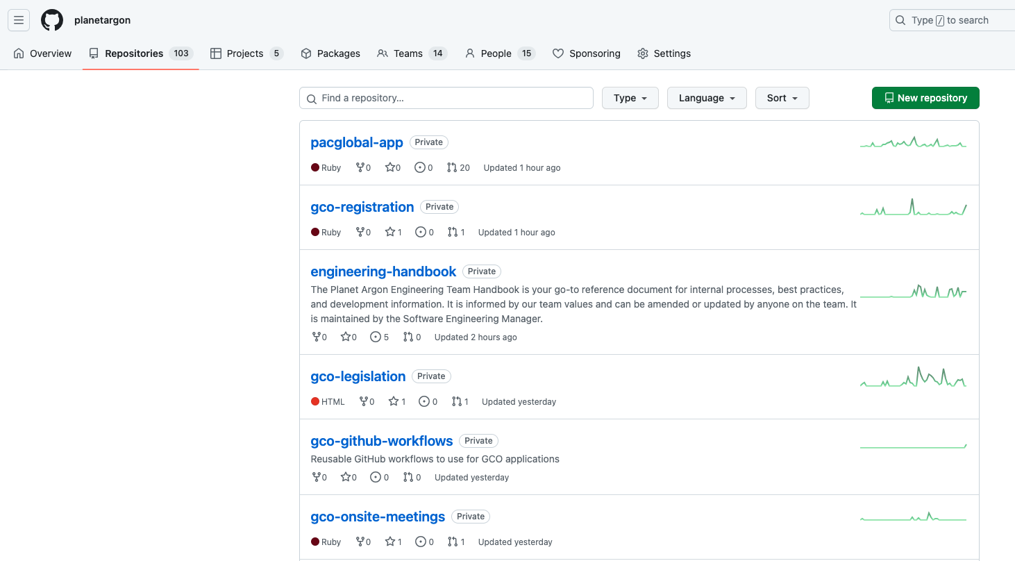
Task: View stargazers of engineering-handbook
Action: pos(349,337)
